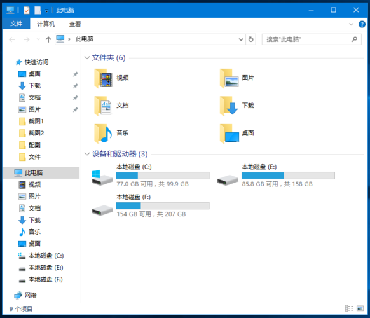Open the address bar history dropdown
This screenshot has width=370, height=318.
point(241,39)
